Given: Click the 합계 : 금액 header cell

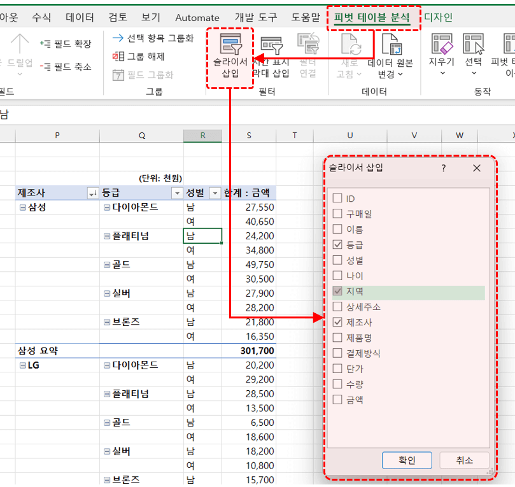Looking at the screenshot, I should [x=249, y=193].
